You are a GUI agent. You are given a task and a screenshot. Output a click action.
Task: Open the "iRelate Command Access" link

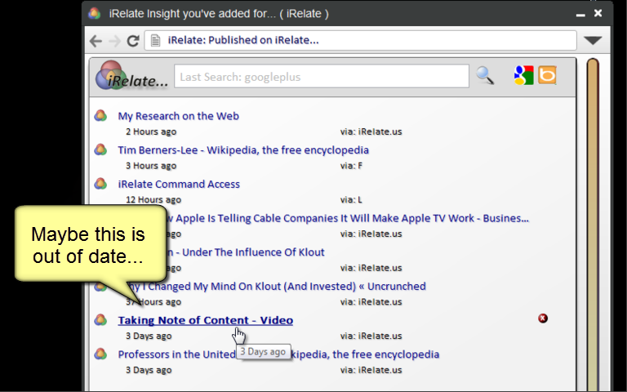(179, 184)
